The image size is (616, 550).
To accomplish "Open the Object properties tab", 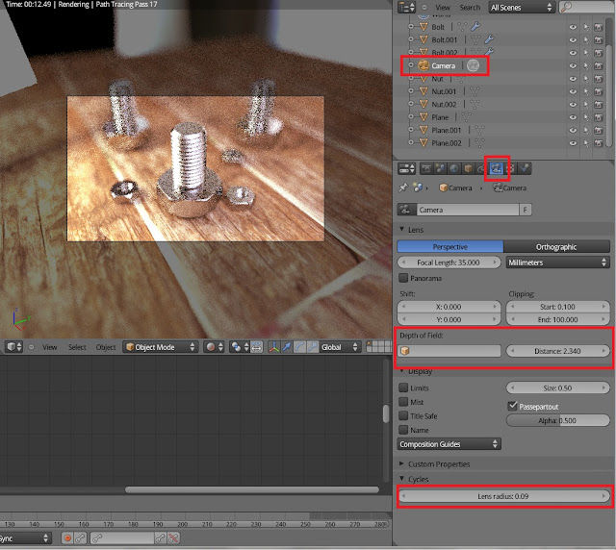I will pyautogui.click(x=468, y=169).
